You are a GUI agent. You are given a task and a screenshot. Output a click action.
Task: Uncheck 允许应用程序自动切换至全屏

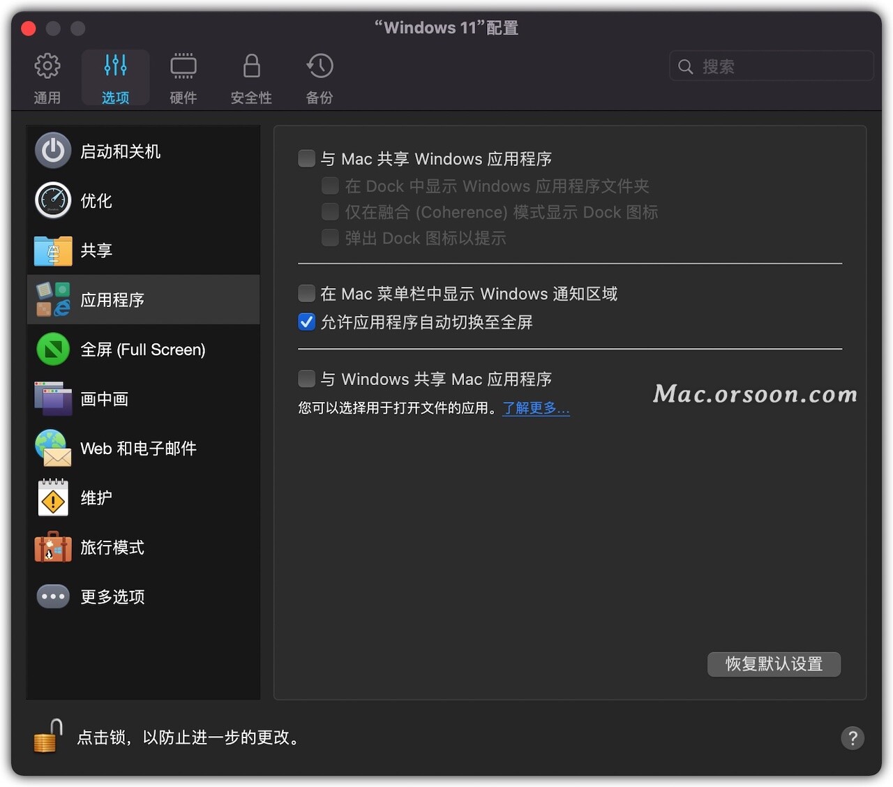tap(306, 322)
